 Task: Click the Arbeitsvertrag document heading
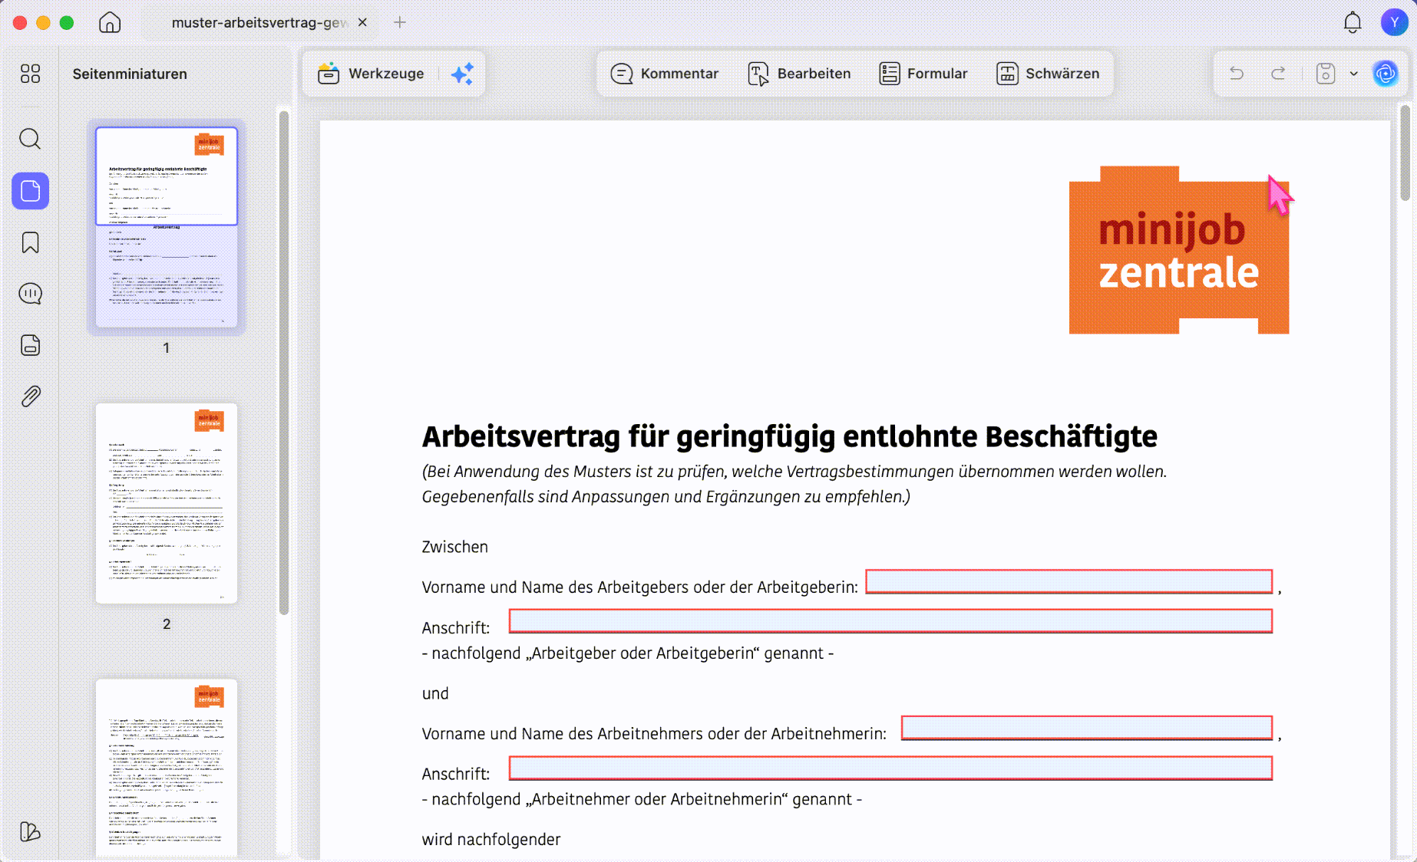[789, 436]
